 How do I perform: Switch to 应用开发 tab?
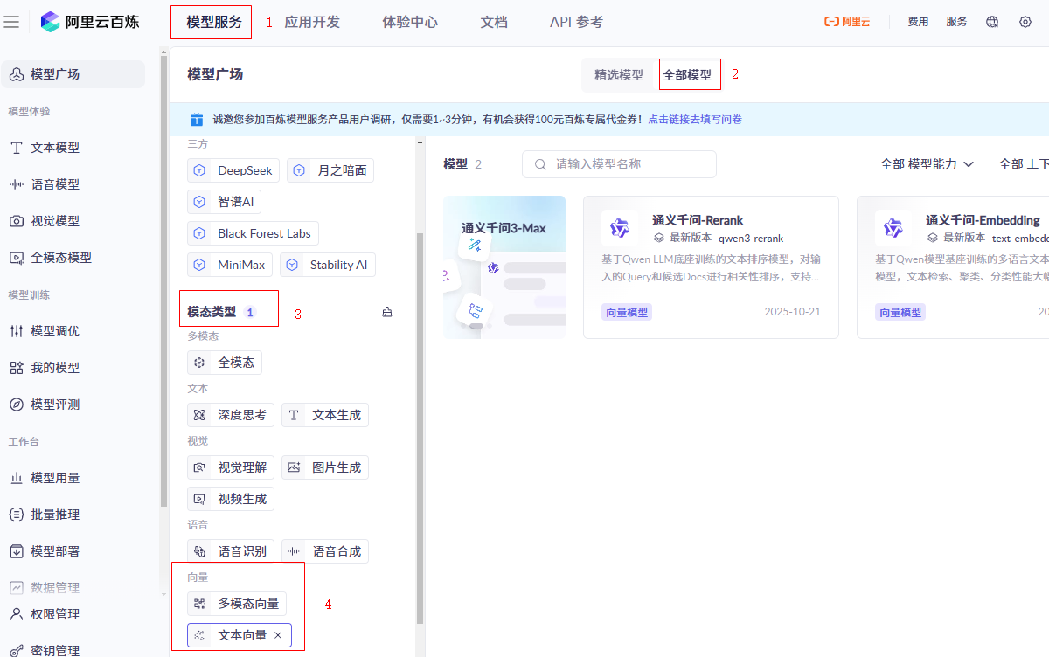(312, 22)
